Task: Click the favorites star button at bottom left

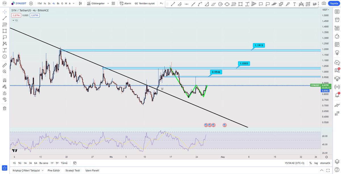Action: coord(5,168)
